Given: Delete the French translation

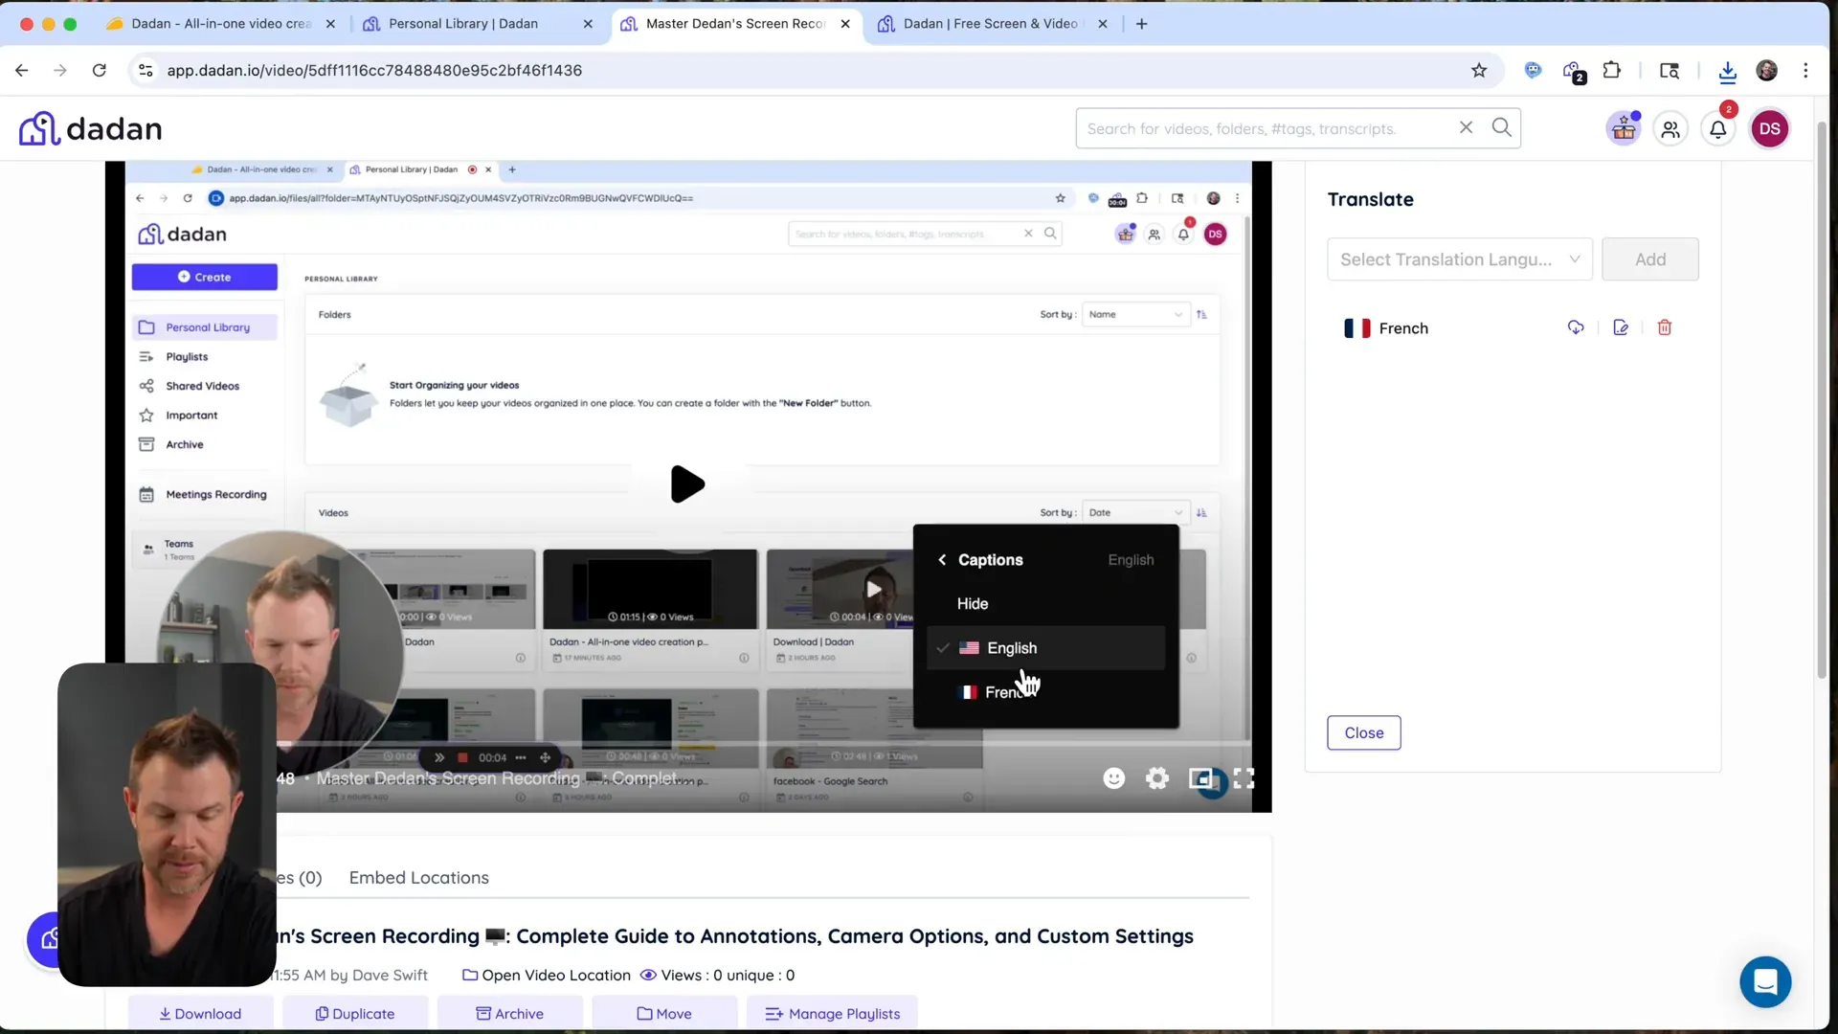Looking at the screenshot, I should tap(1665, 327).
